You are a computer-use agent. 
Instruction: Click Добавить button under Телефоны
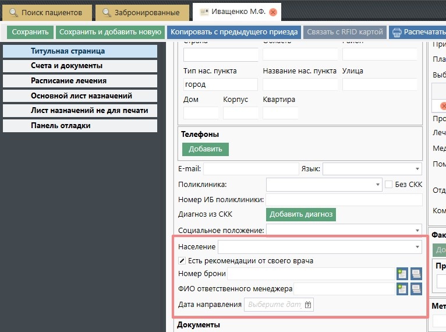tap(206, 149)
